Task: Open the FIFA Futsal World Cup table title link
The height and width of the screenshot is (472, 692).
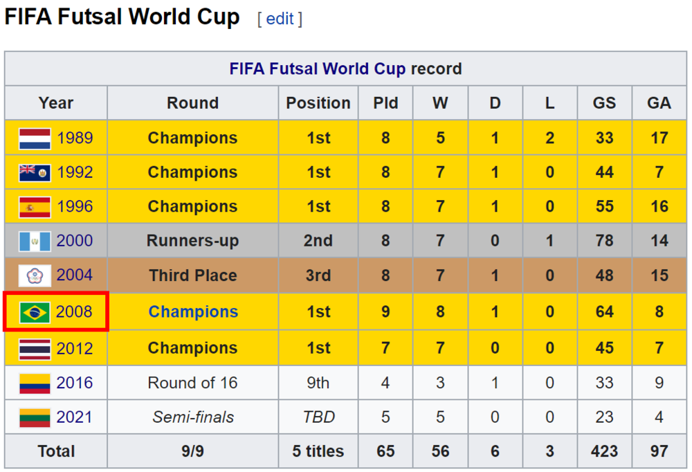Action: point(318,69)
